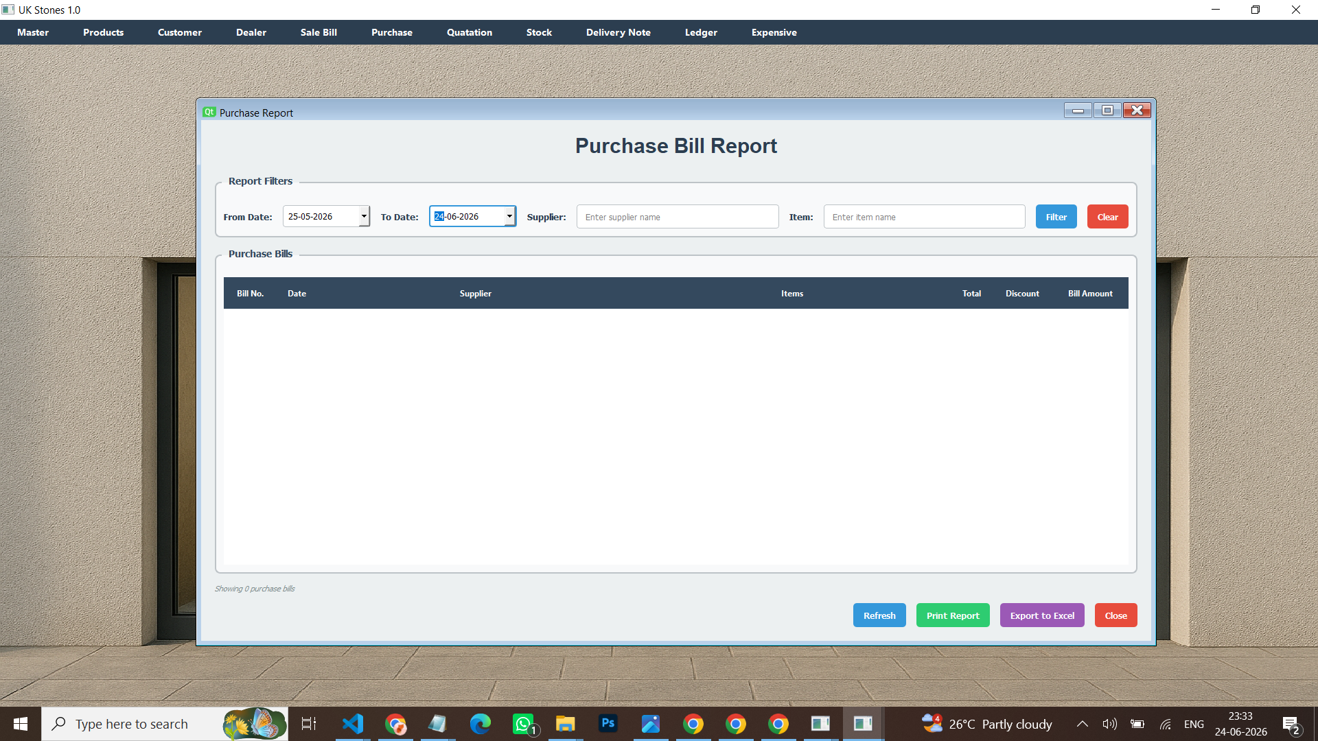The width and height of the screenshot is (1318, 741).
Task: Open Visual Studio Code from taskbar
Action: [353, 724]
